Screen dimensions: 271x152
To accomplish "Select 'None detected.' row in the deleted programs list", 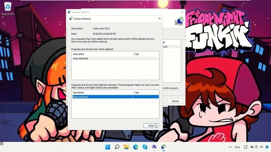I will click(115, 59).
